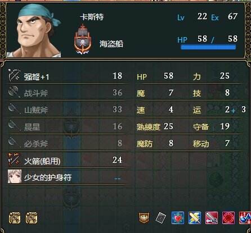
Task: Select the 少女的护身符 amulet item
Action: (66, 177)
